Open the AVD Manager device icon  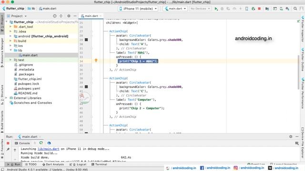[x=281, y=9]
